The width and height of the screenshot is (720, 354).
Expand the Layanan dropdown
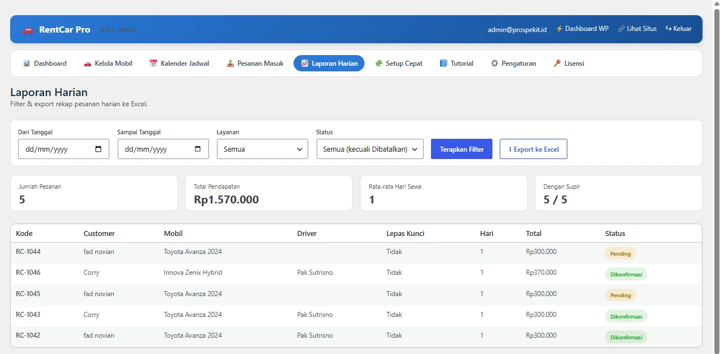pos(263,149)
